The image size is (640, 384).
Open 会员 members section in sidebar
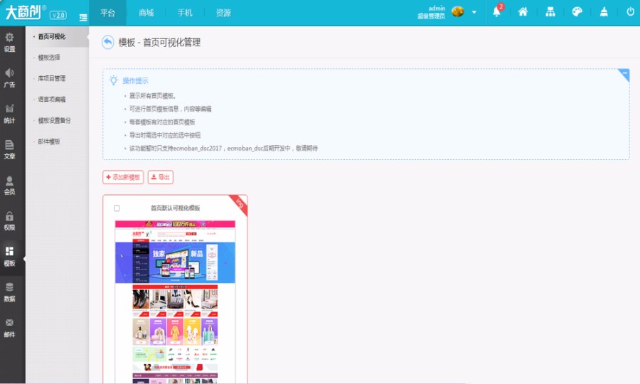tap(10, 185)
